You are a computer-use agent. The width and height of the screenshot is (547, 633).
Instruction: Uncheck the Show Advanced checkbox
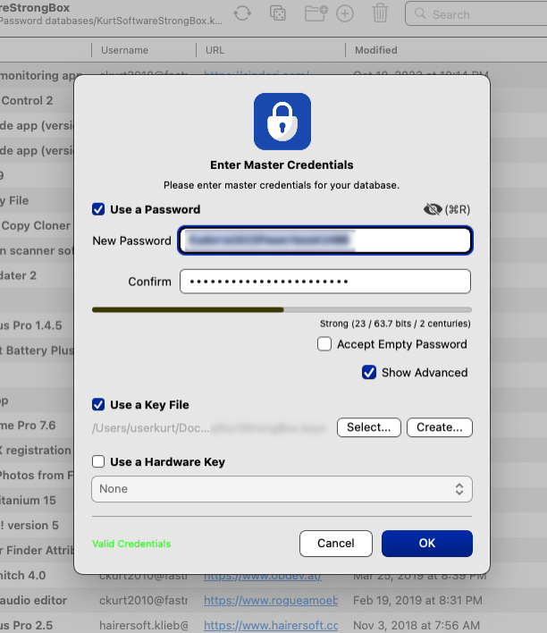pos(368,373)
